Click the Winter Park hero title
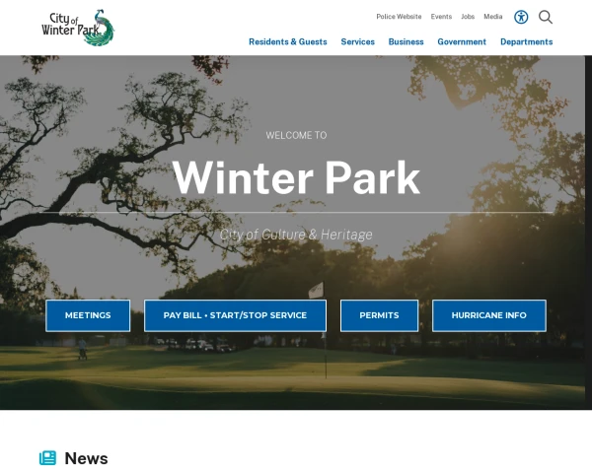The width and height of the screenshot is (592, 473). (296, 177)
